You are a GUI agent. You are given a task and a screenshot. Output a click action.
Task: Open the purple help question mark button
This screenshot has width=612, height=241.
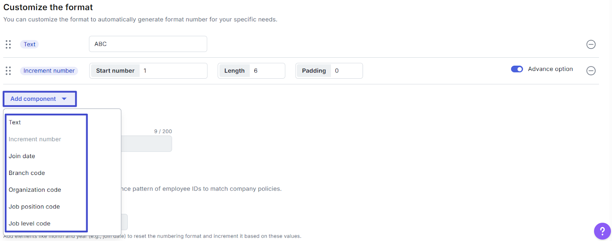coord(602,231)
